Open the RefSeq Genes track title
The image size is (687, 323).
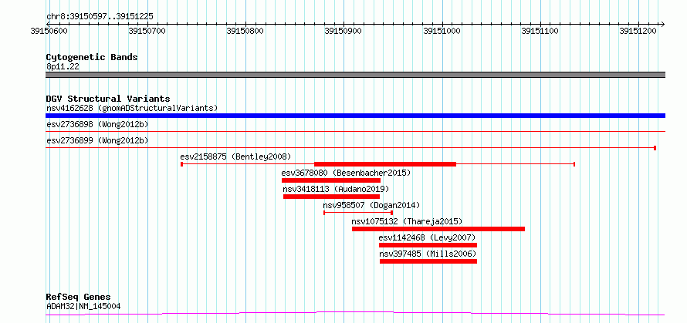pos(79,298)
